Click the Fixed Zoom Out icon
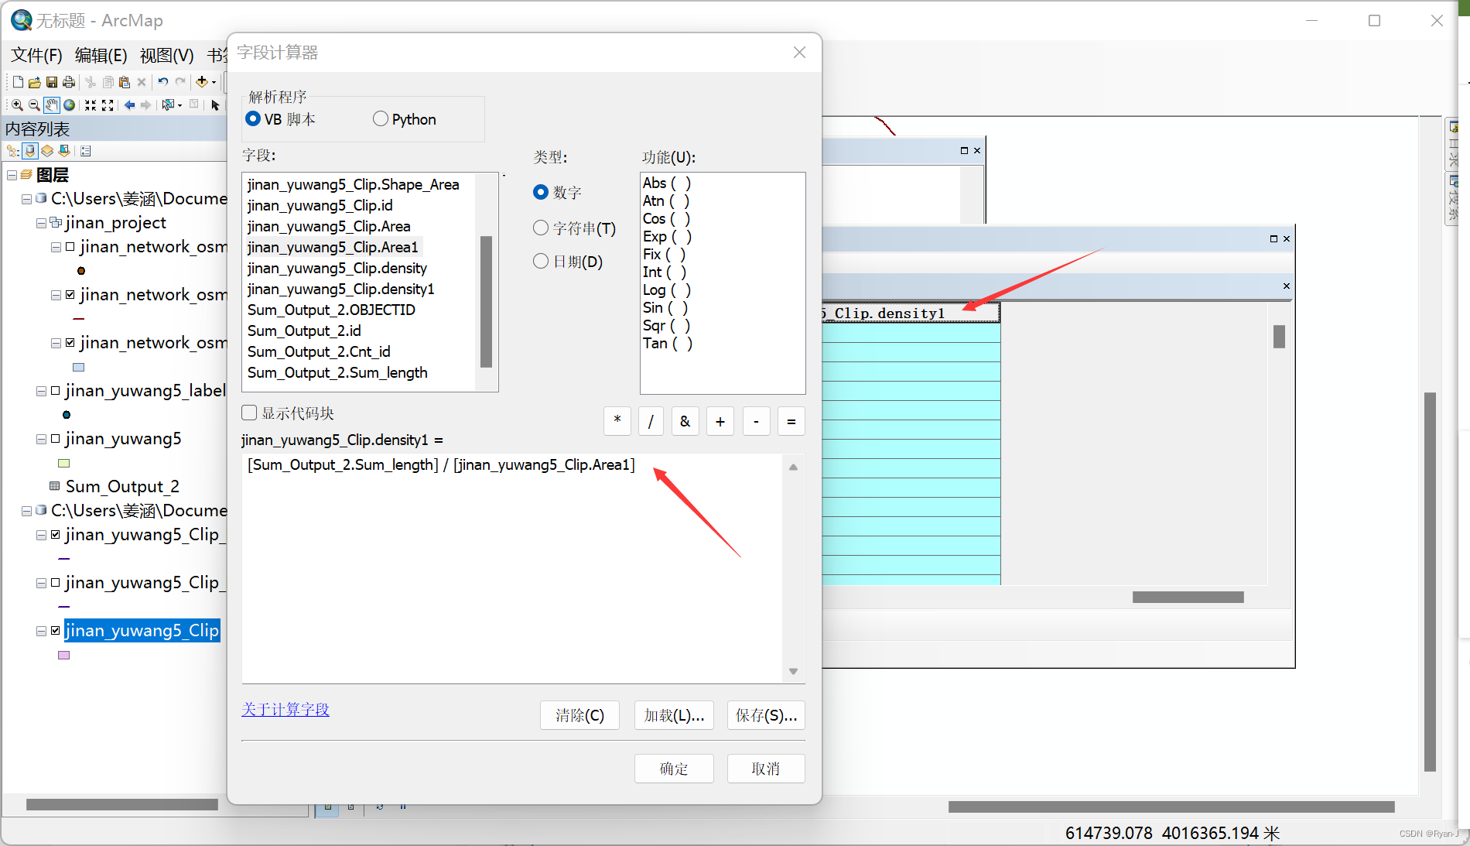Image resolution: width=1470 pixels, height=846 pixels. [108, 105]
